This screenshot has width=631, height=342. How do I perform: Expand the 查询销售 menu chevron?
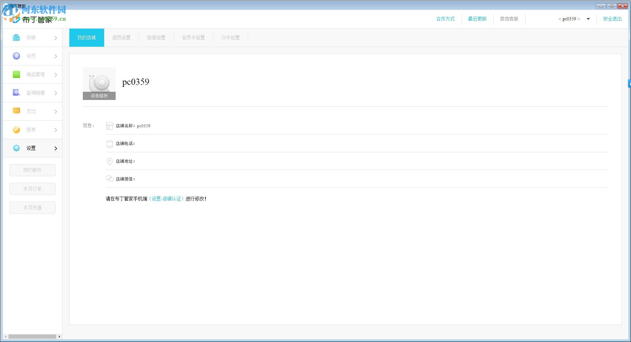tap(56, 93)
